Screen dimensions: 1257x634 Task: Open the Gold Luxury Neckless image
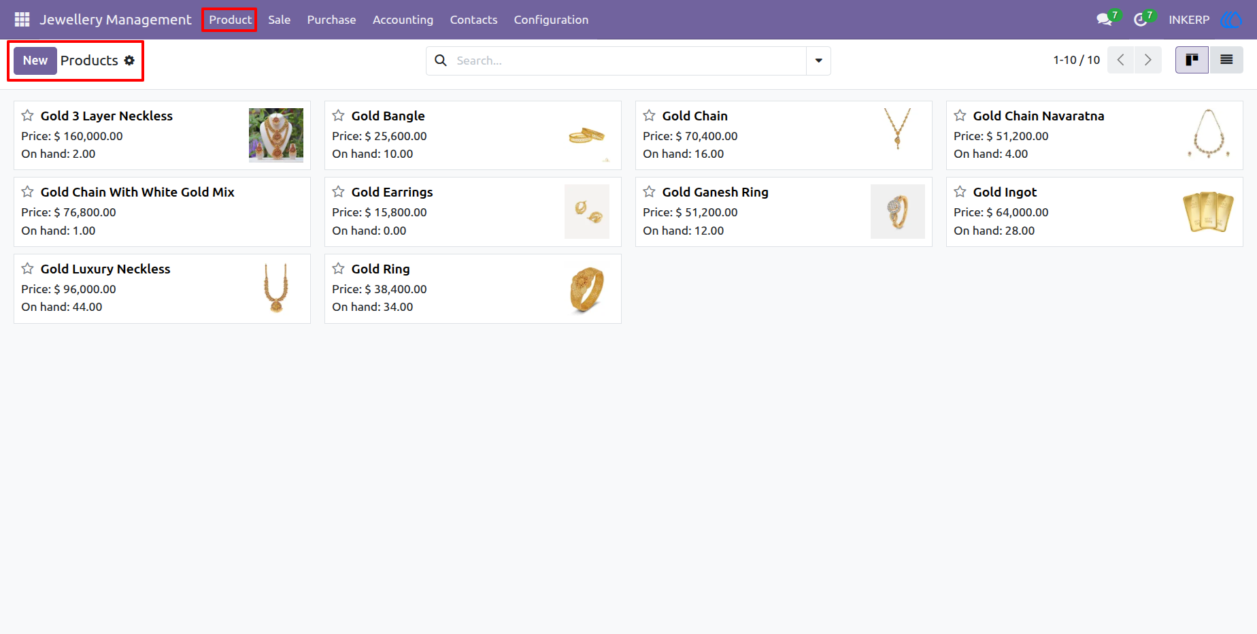coord(276,288)
